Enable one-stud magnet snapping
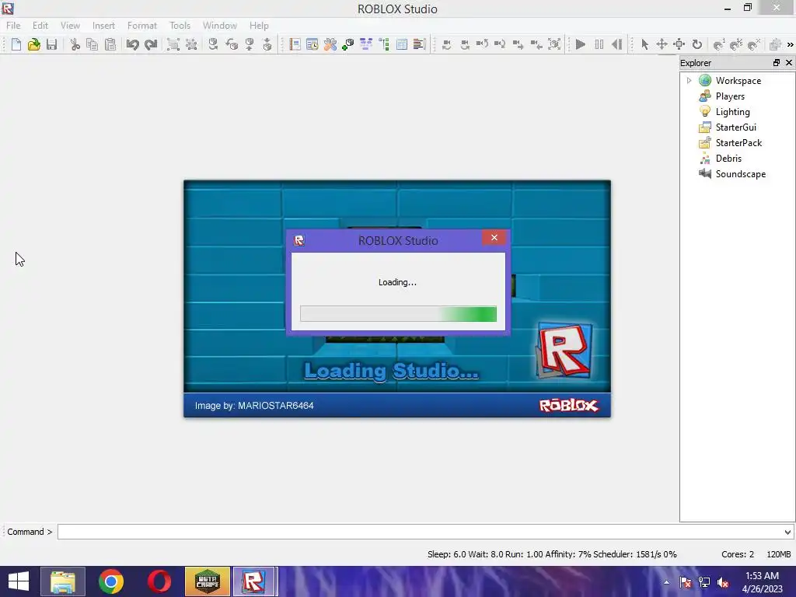 pyautogui.click(x=719, y=44)
